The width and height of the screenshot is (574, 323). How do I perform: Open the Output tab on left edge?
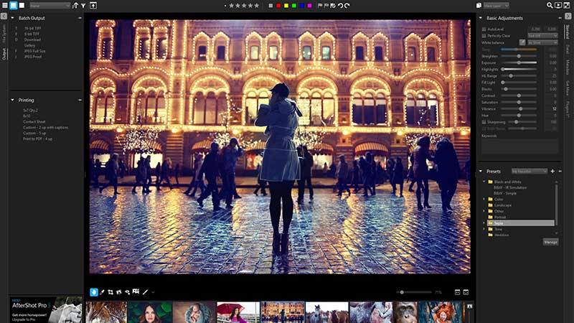pos(4,54)
